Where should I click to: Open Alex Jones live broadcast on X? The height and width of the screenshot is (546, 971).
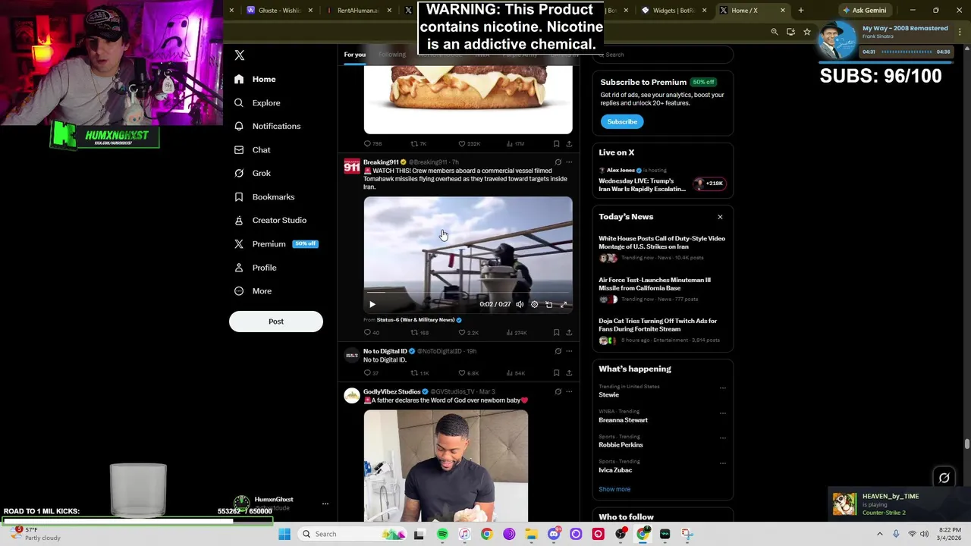click(662, 180)
